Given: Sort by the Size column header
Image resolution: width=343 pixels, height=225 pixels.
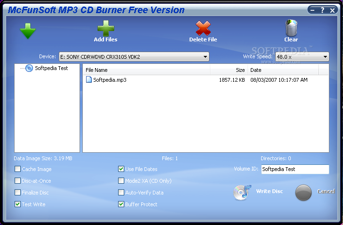Looking at the screenshot, I should [x=229, y=70].
